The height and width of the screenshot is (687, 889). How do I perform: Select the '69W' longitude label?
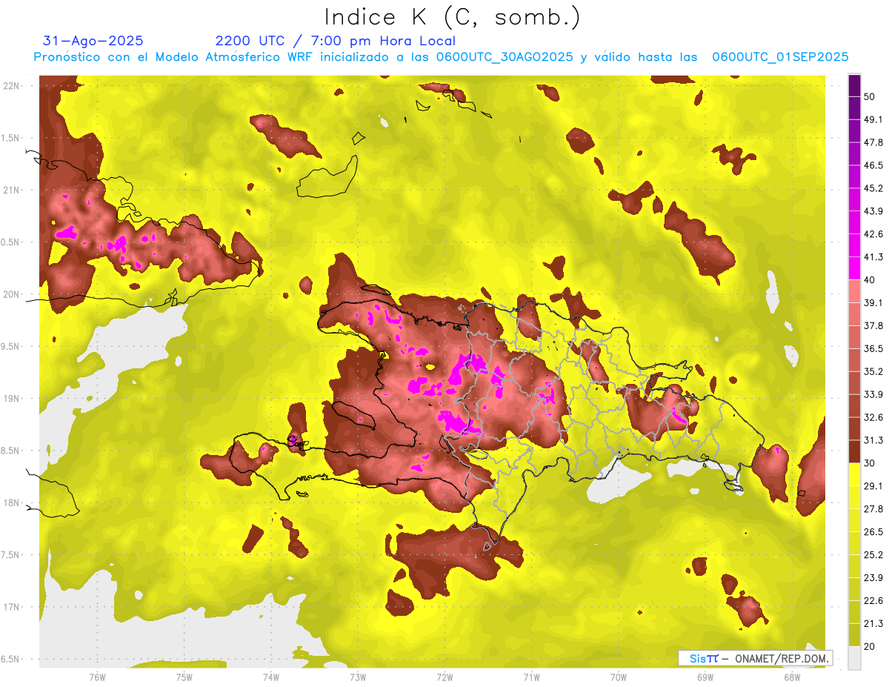point(705,677)
